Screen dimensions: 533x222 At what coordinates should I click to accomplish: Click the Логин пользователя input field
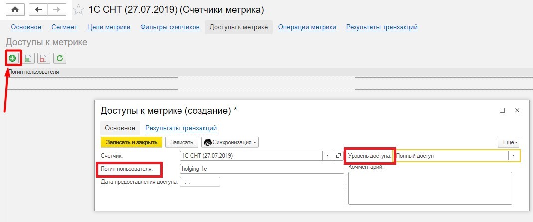pos(262,169)
